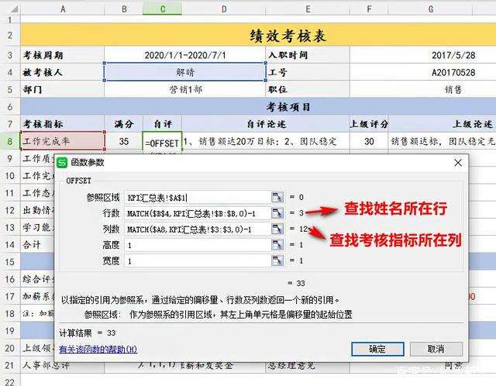Screen dimensions: 496x386
Task: Click the 工作完成率 cell
Action: pos(62,141)
